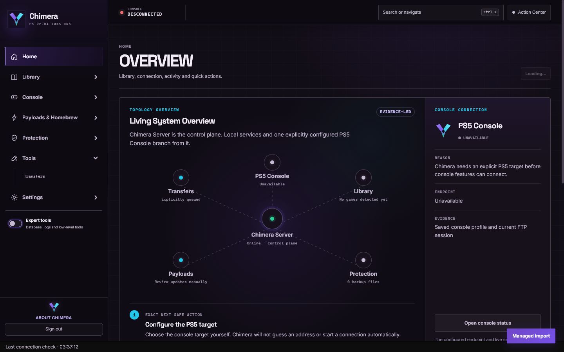Click the Last connection check status text
The height and width of the screenshot is (352, 564).
[x=42, y=347]
